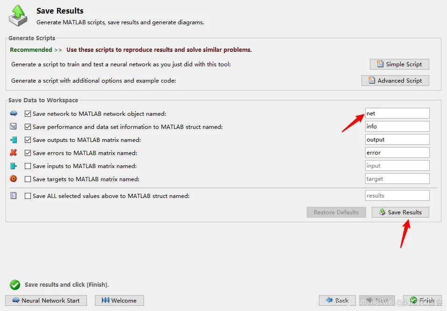The image size is (447, 311).
Task: Enable Save ALL selected values to struct
Action: coord(28,196)
